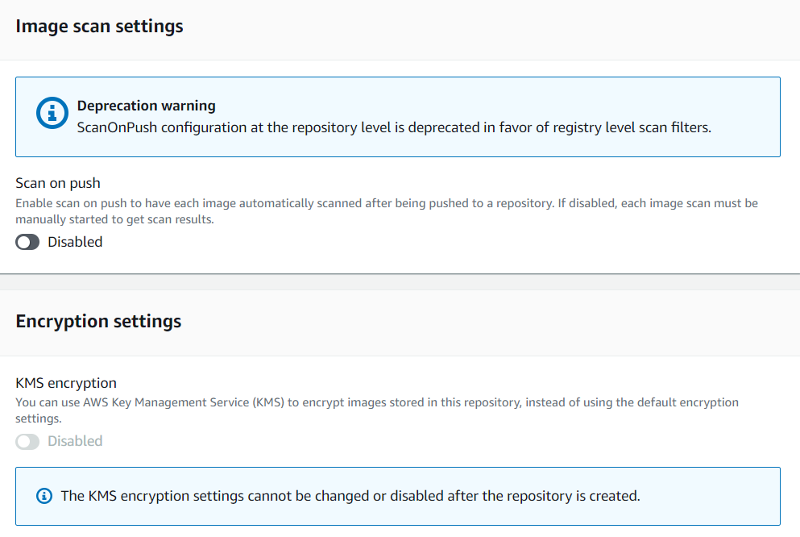Click the grey divider between settings sections
Image resolution: width=800 pixels, height=537 pixels.
(400, 282)
